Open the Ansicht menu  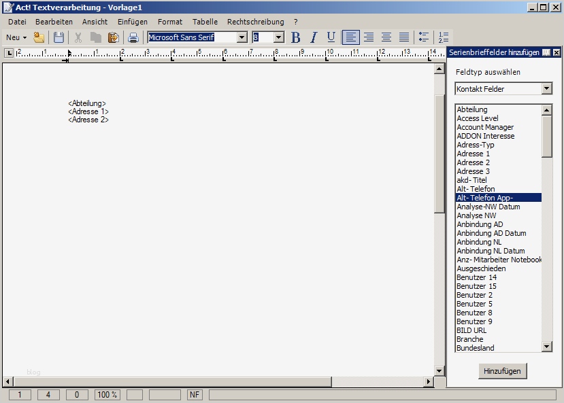95,22
